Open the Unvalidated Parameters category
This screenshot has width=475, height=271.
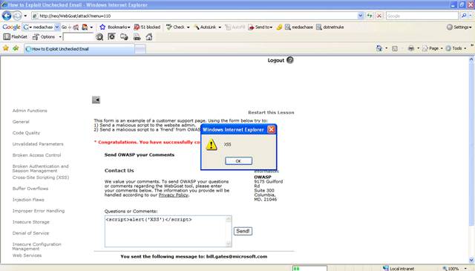(38, 144)
